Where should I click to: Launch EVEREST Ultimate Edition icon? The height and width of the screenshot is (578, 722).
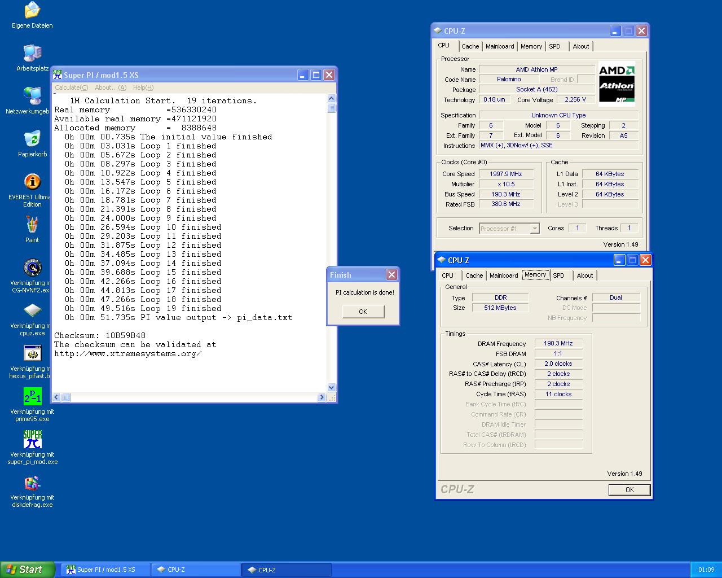pos(32,182)
